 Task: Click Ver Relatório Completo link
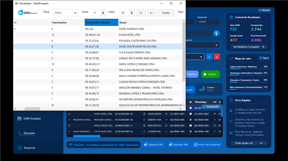coord(249,47)
